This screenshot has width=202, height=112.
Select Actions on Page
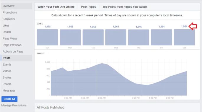[13, 51]
